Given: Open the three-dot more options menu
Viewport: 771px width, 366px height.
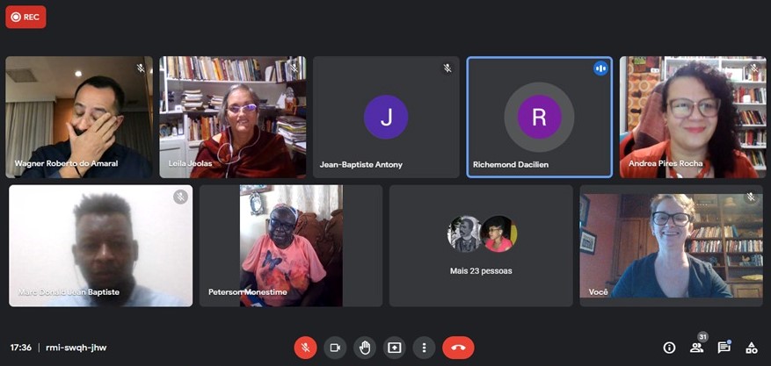Looking at the screenshot, I should tap(424, 348).
